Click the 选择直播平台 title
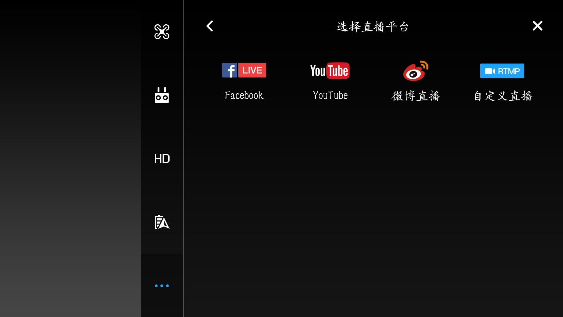 click(x=373, y=27)
